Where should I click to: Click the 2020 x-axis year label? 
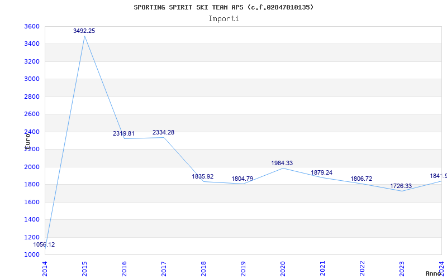[283, 268]
